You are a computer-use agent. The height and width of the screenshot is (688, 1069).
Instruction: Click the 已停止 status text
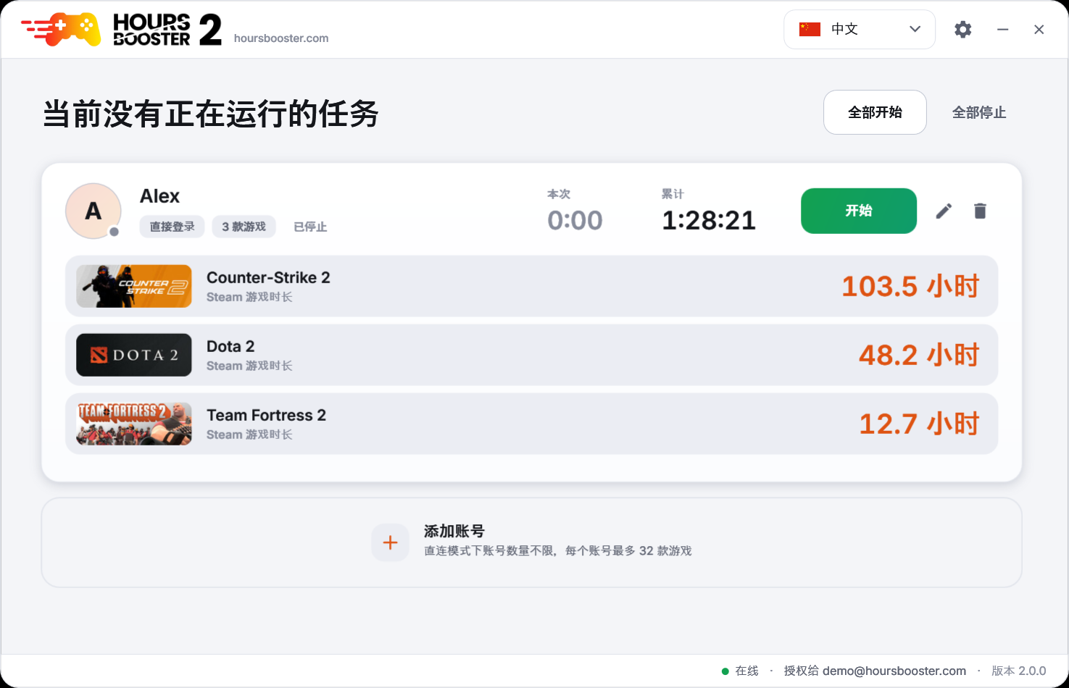click(x=310, y=227)
